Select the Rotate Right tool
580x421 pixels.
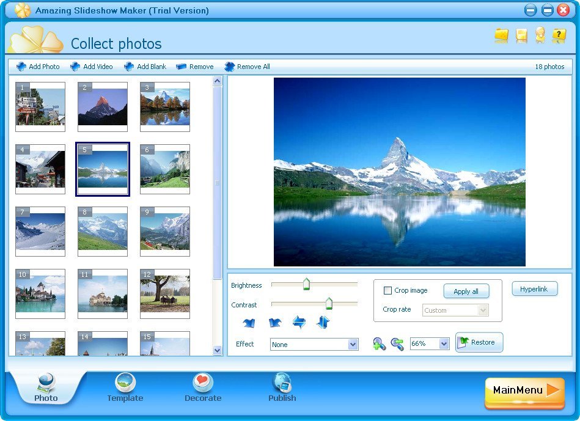(x=275, y=322)
